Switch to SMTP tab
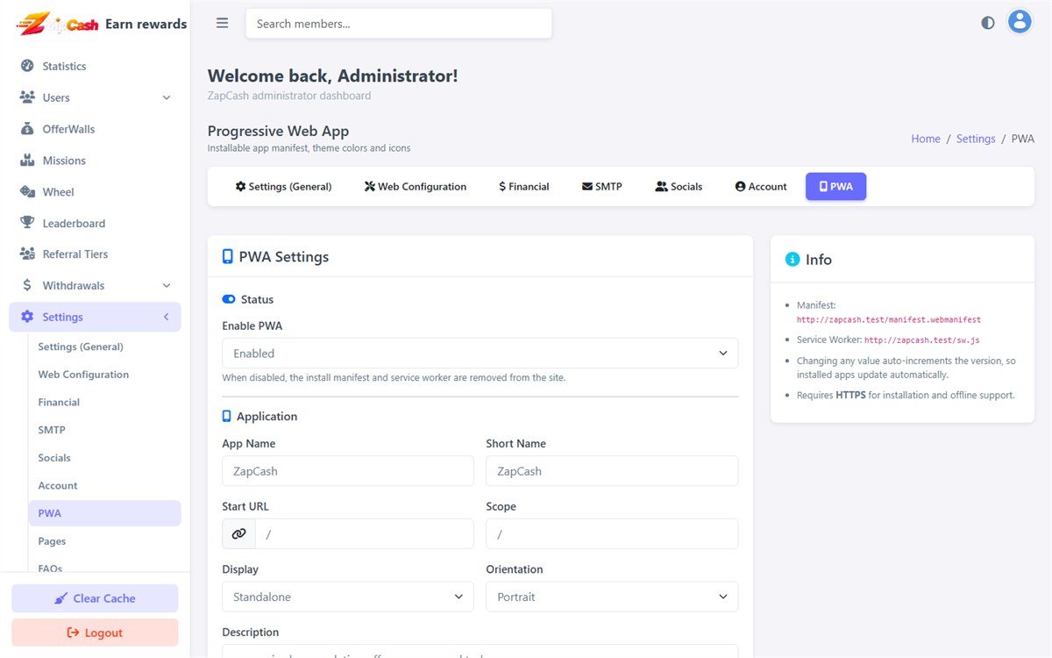Viewport: 1052px width, 658px height. (602, 186)
